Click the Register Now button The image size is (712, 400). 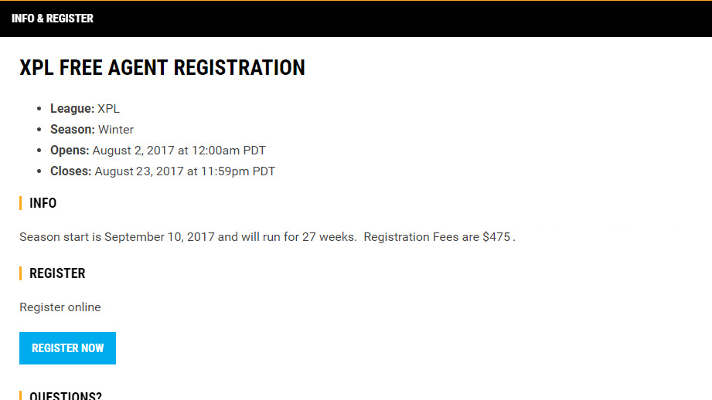point(67,348)
